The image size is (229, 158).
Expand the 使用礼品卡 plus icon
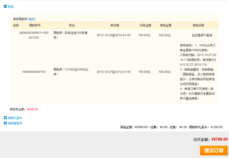tap(5, 118)
